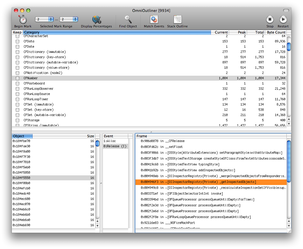
Task: Click frame list scroll up arrow
Action: (x=289, y=221)
